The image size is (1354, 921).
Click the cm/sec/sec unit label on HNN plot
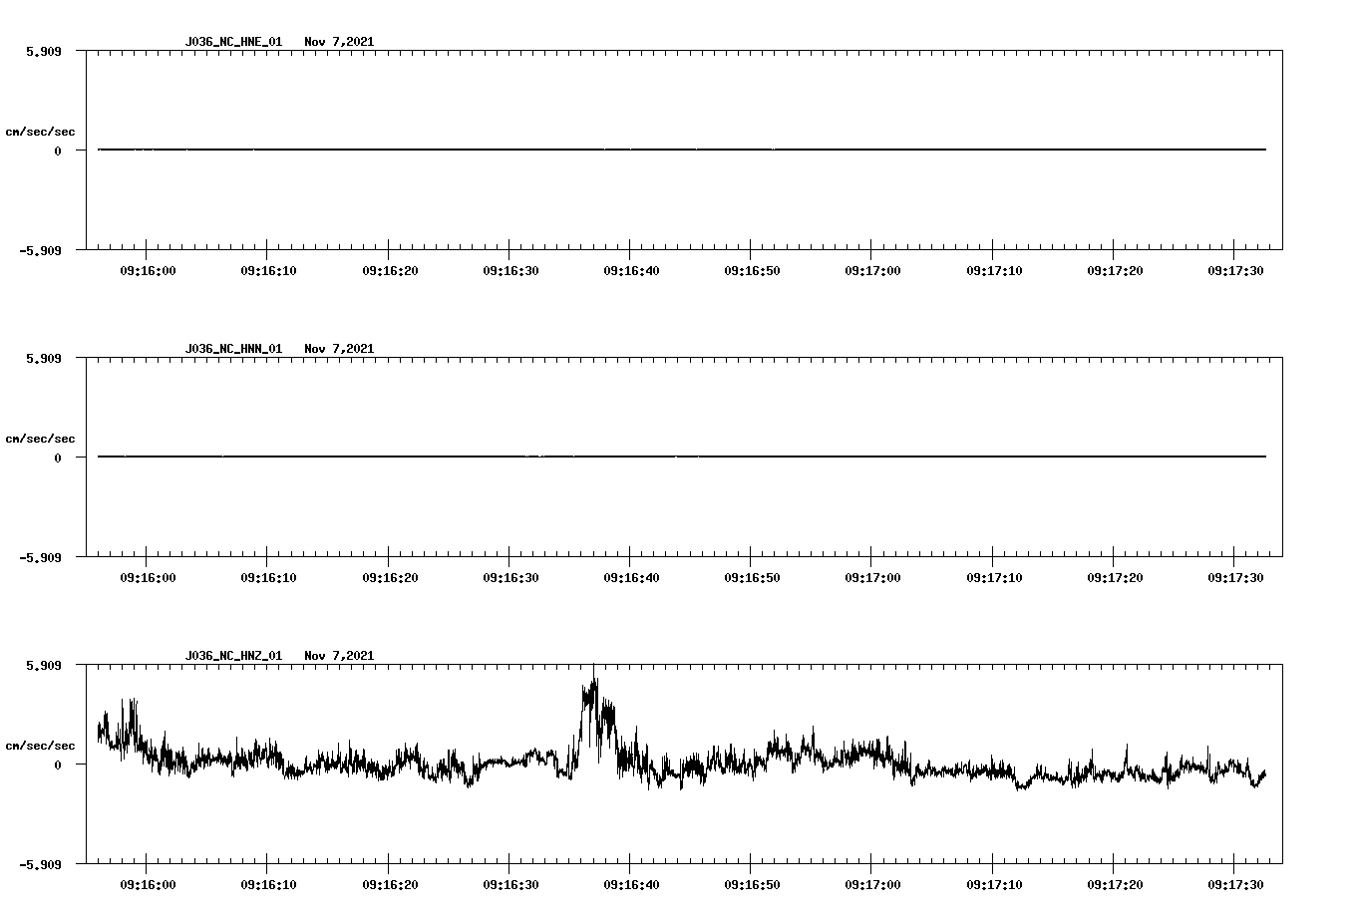pos(40,439)
